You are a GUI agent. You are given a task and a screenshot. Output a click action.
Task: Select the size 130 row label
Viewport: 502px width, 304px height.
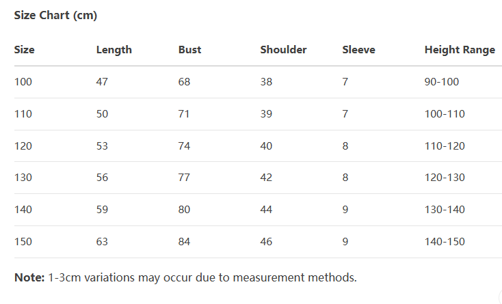pyautogui.click(x=23, y=178)
